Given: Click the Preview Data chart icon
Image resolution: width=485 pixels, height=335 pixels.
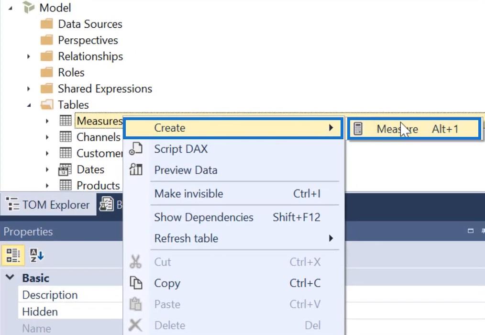Looking at the screenshot, I should click(x=136, y=170).
